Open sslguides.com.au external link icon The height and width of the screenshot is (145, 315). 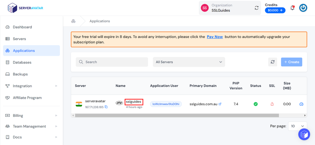(x=220, y=104)
